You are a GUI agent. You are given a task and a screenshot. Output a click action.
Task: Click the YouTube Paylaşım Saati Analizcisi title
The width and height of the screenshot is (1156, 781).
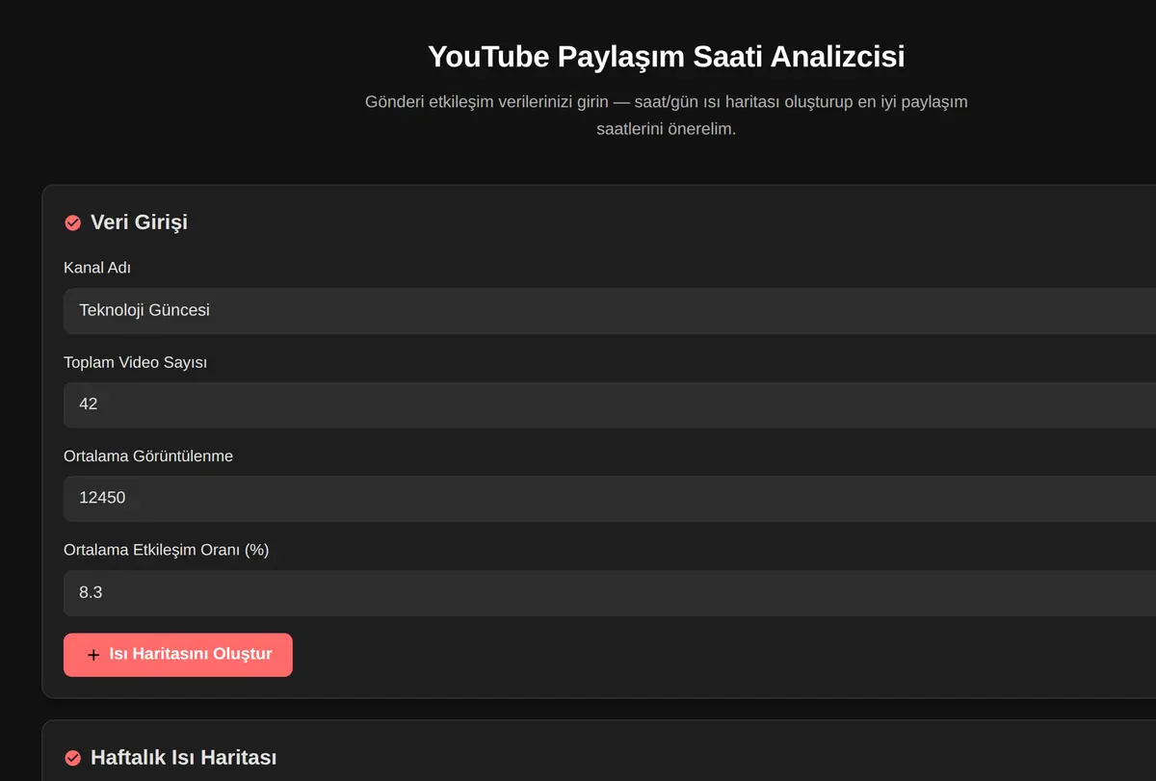(667, 56)
